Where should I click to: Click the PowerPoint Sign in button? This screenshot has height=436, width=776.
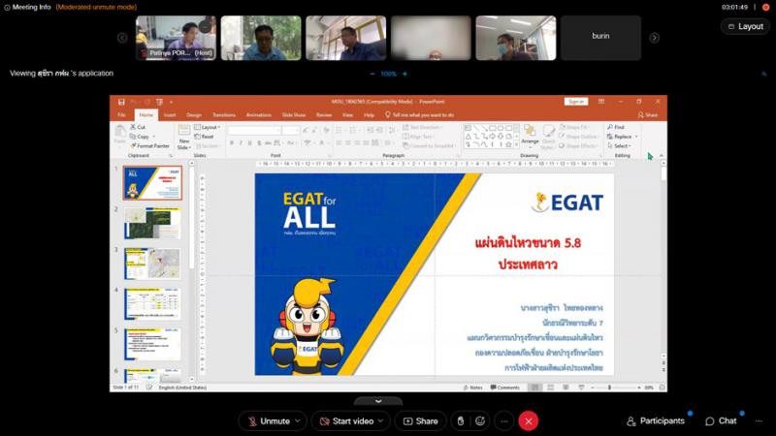tap(576, 102)
